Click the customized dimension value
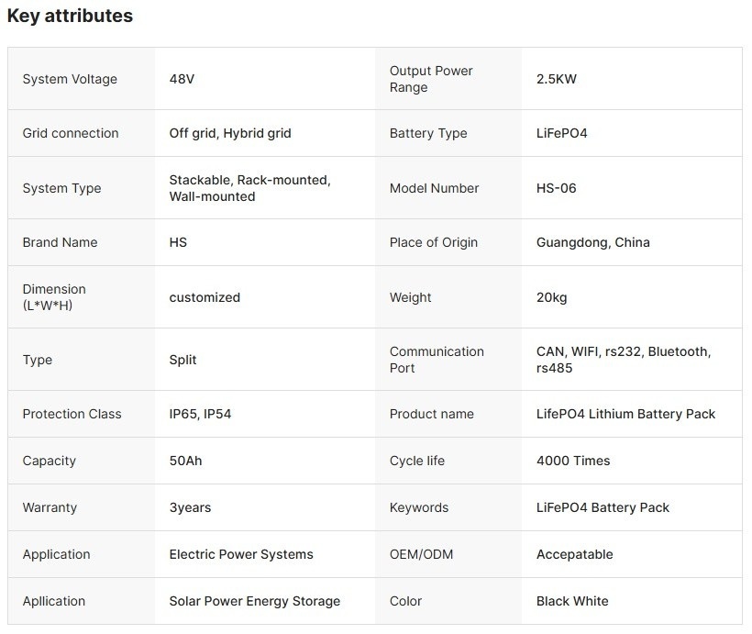 pyautogui.click(x=205, y=297)
